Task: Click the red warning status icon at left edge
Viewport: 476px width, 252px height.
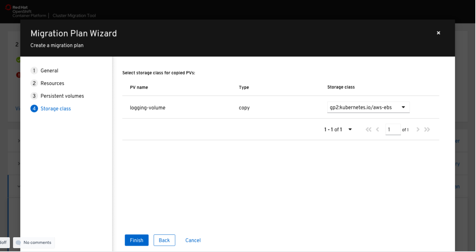Action: click(x=18, y=75)
